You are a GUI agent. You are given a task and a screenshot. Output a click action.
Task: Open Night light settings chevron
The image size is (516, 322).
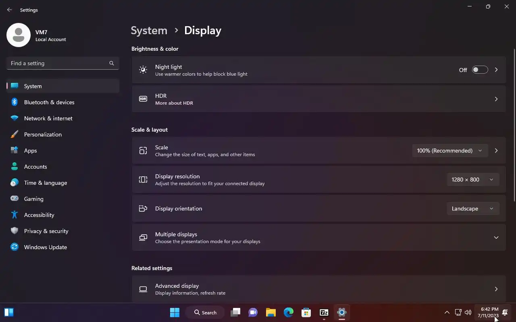pos(496,70)
